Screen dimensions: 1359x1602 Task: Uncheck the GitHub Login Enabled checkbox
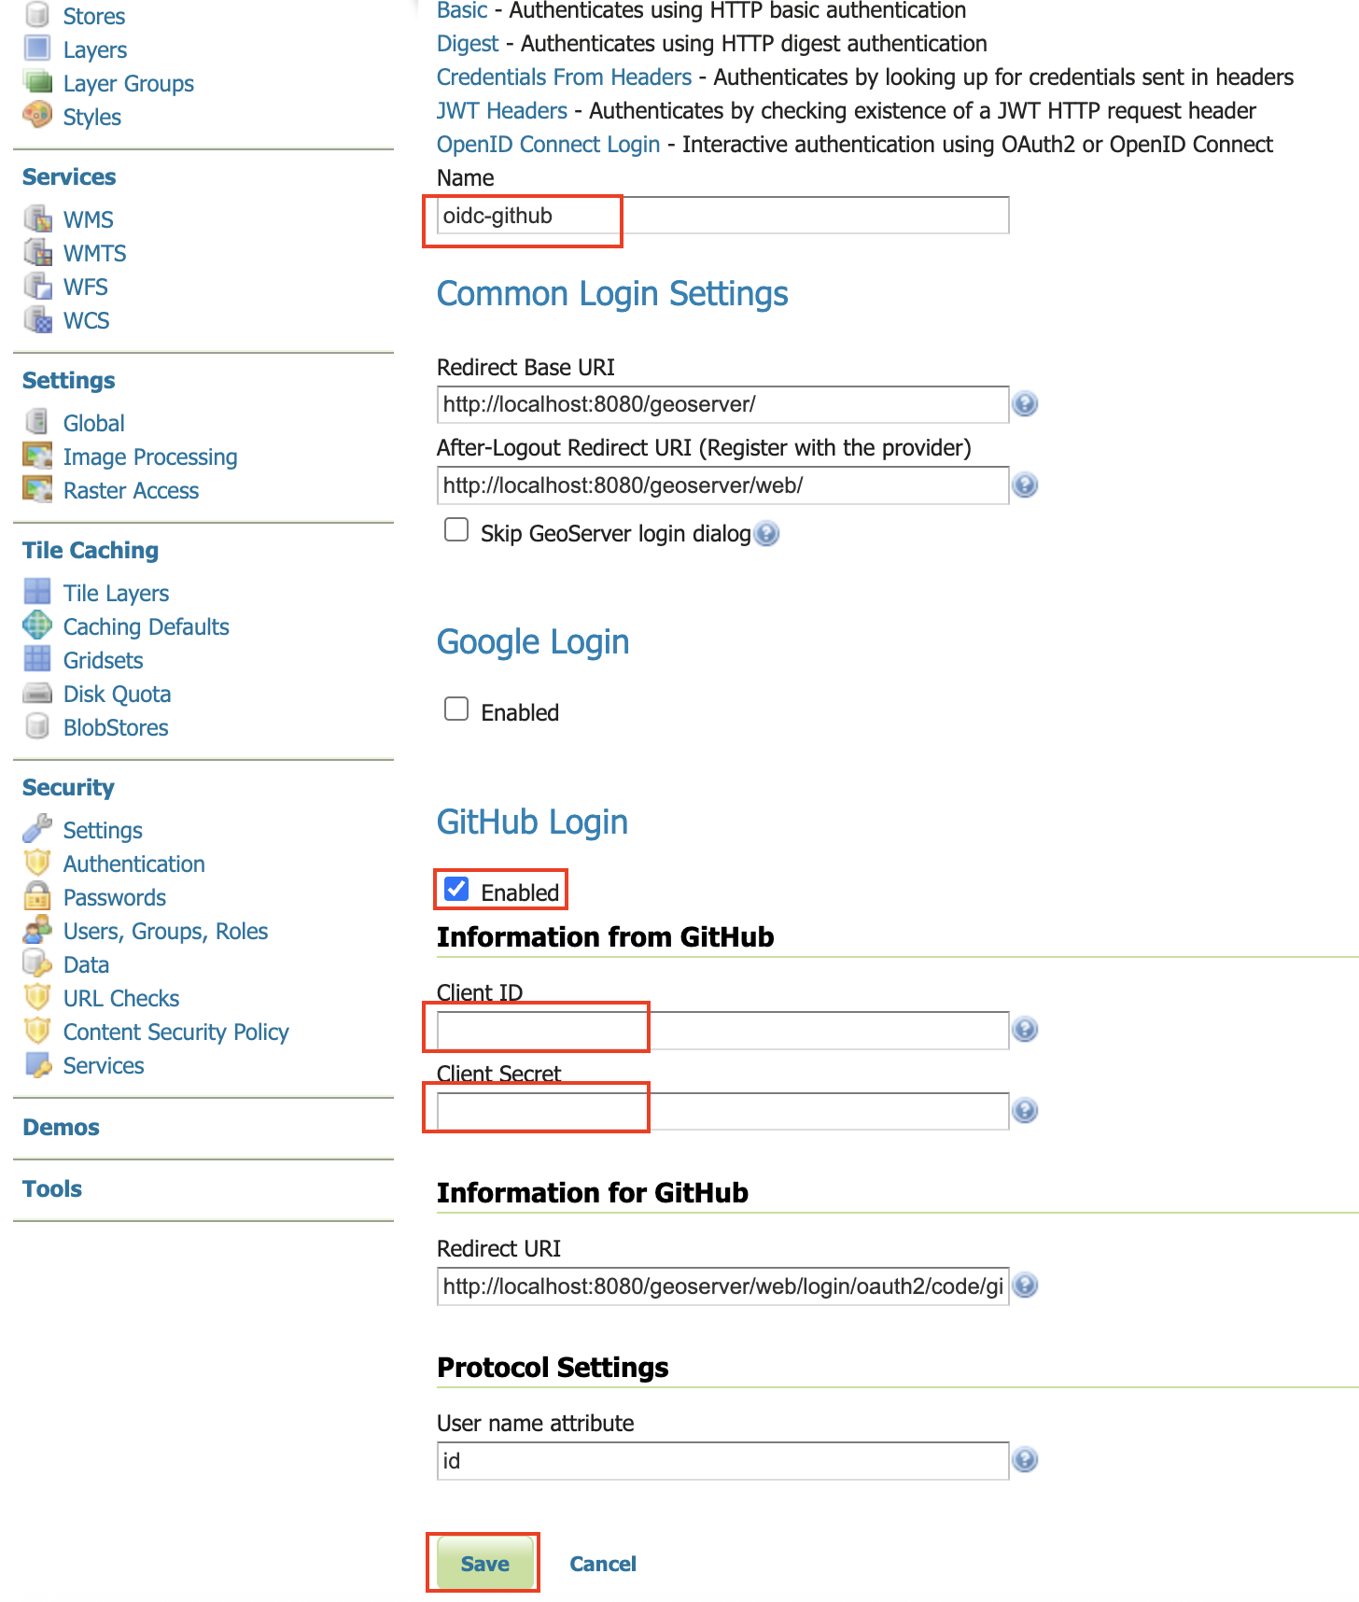(x=457, y=889)
